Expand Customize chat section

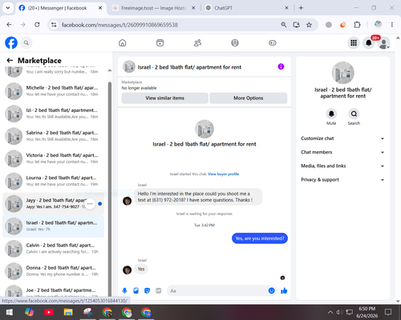(x=342, y=138)
